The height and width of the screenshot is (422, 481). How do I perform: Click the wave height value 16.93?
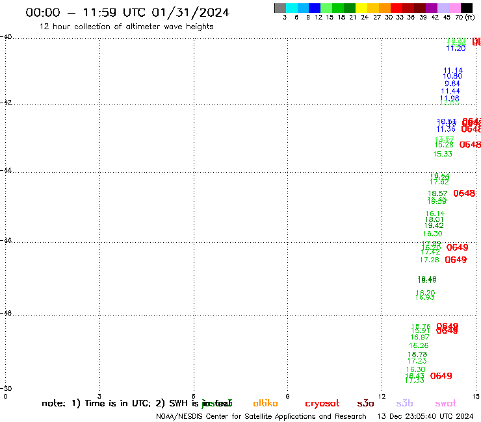pos(425,297)
